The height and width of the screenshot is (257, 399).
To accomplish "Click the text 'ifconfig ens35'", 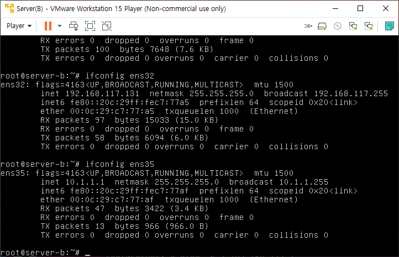I will coord(119,164).
